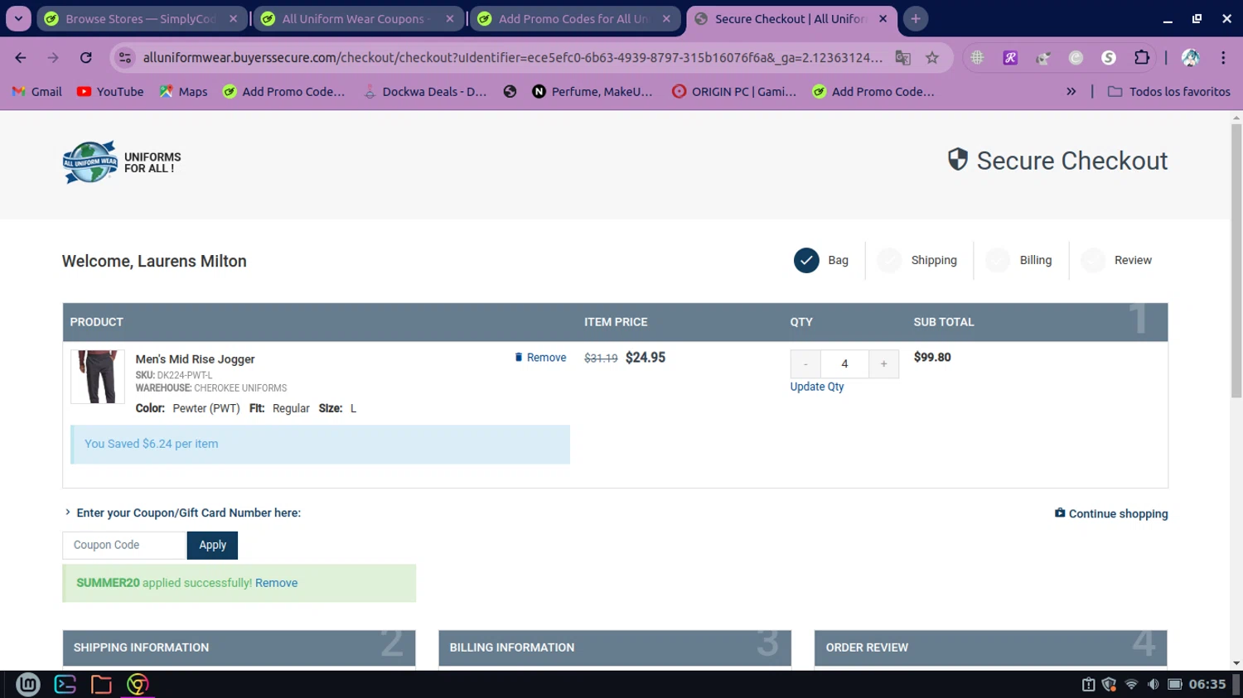Open a new browser tab

click(x=916, y=18)
